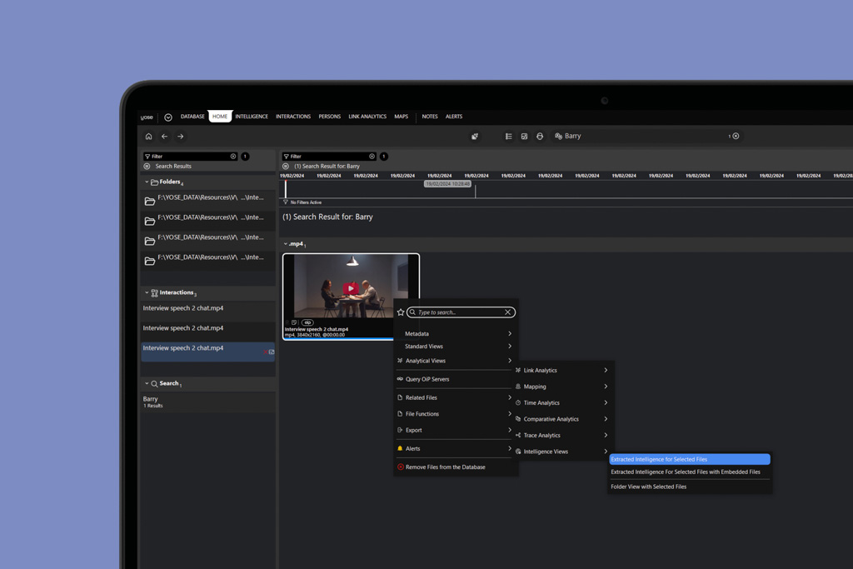Image resolution: width=853 pixels, height=569 pixels.
Task: Click the red X on selected interaction
Action: pos(265,352)
